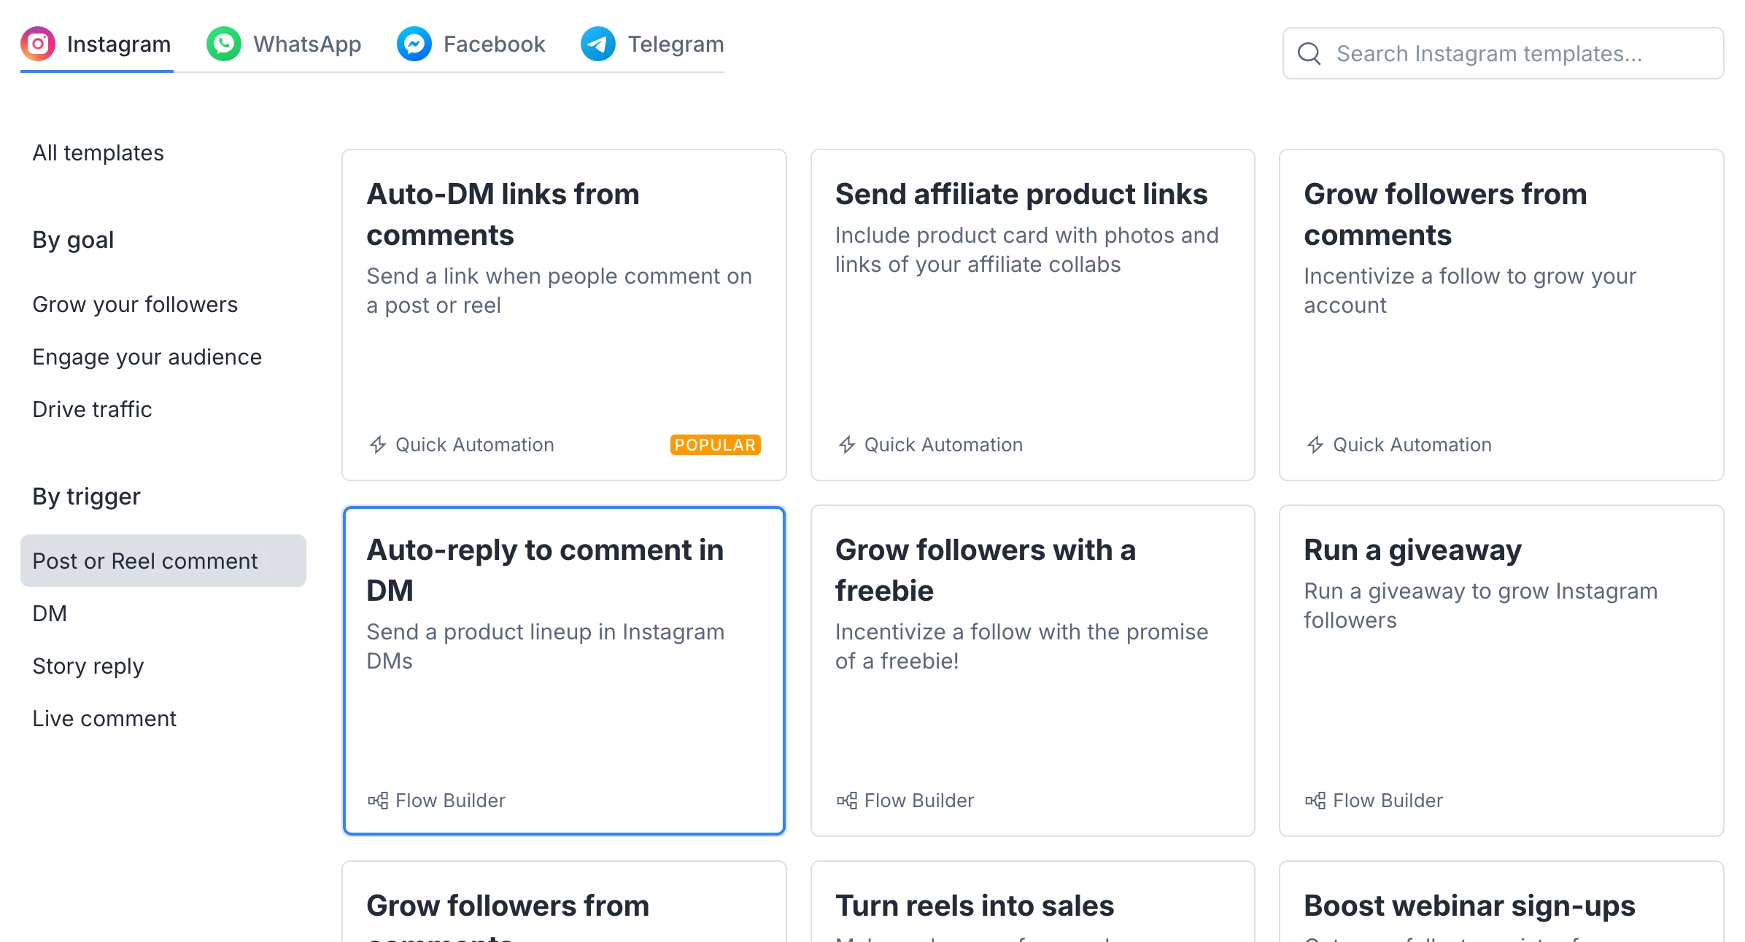The height and width of the screenshot is (942, 1745).
Task: Click the lightning icon on Auto-DM links card
Action: coord(378,445)
